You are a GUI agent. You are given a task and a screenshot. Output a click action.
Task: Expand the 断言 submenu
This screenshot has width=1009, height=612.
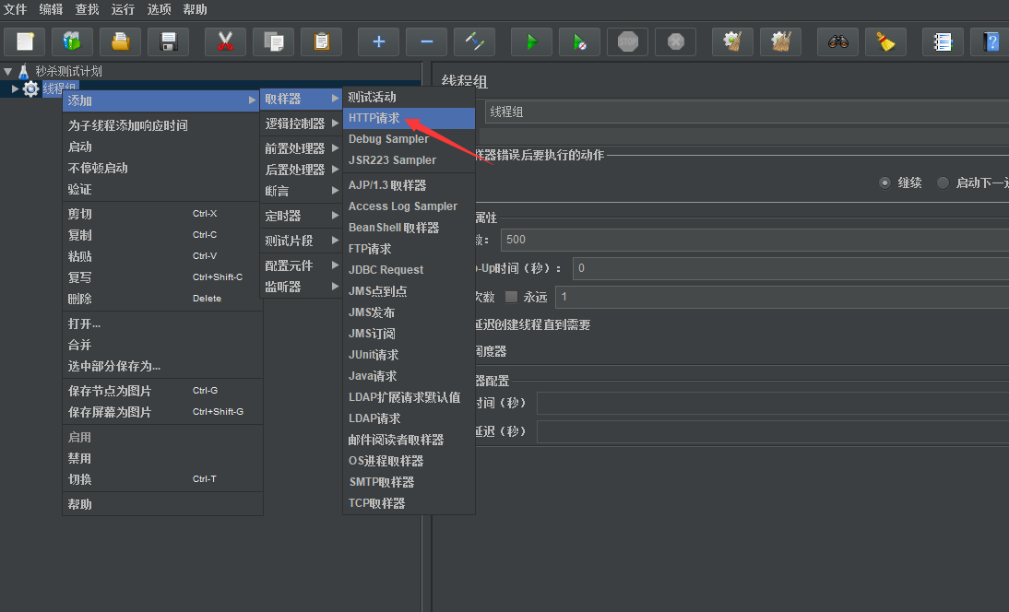(302, 191)
